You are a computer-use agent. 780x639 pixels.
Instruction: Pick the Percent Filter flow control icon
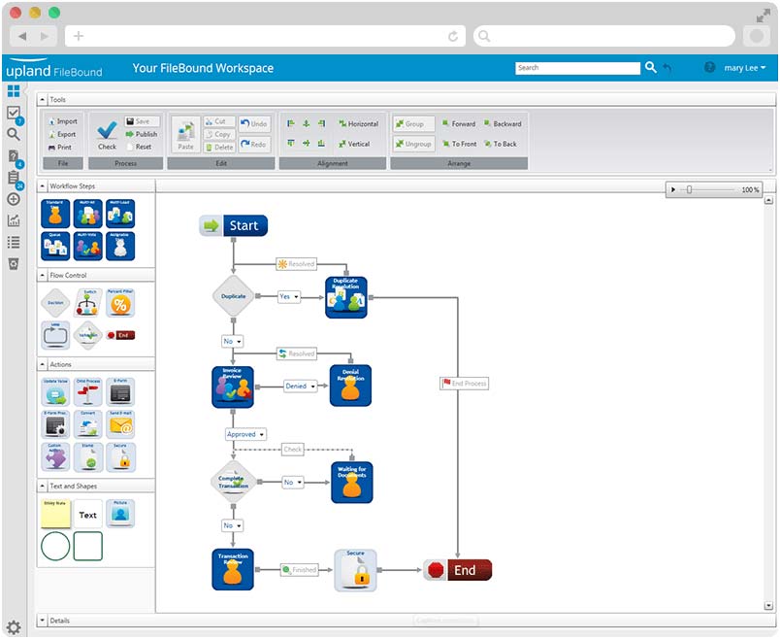coord(120,303)
